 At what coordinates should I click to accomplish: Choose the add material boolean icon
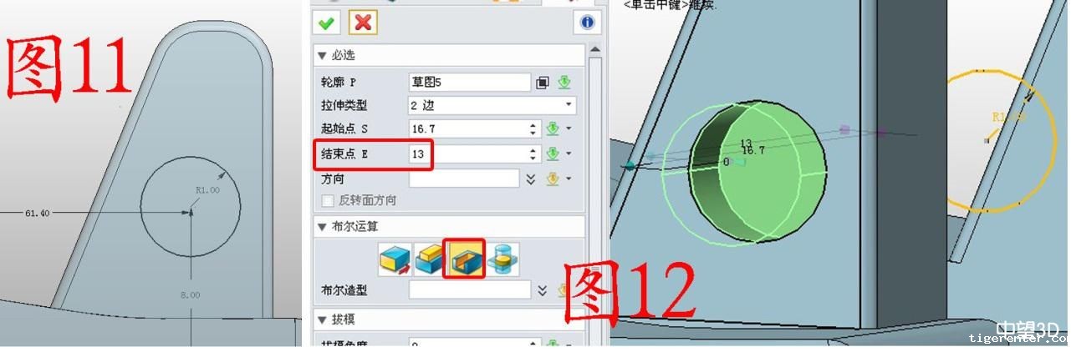point(429,259)
